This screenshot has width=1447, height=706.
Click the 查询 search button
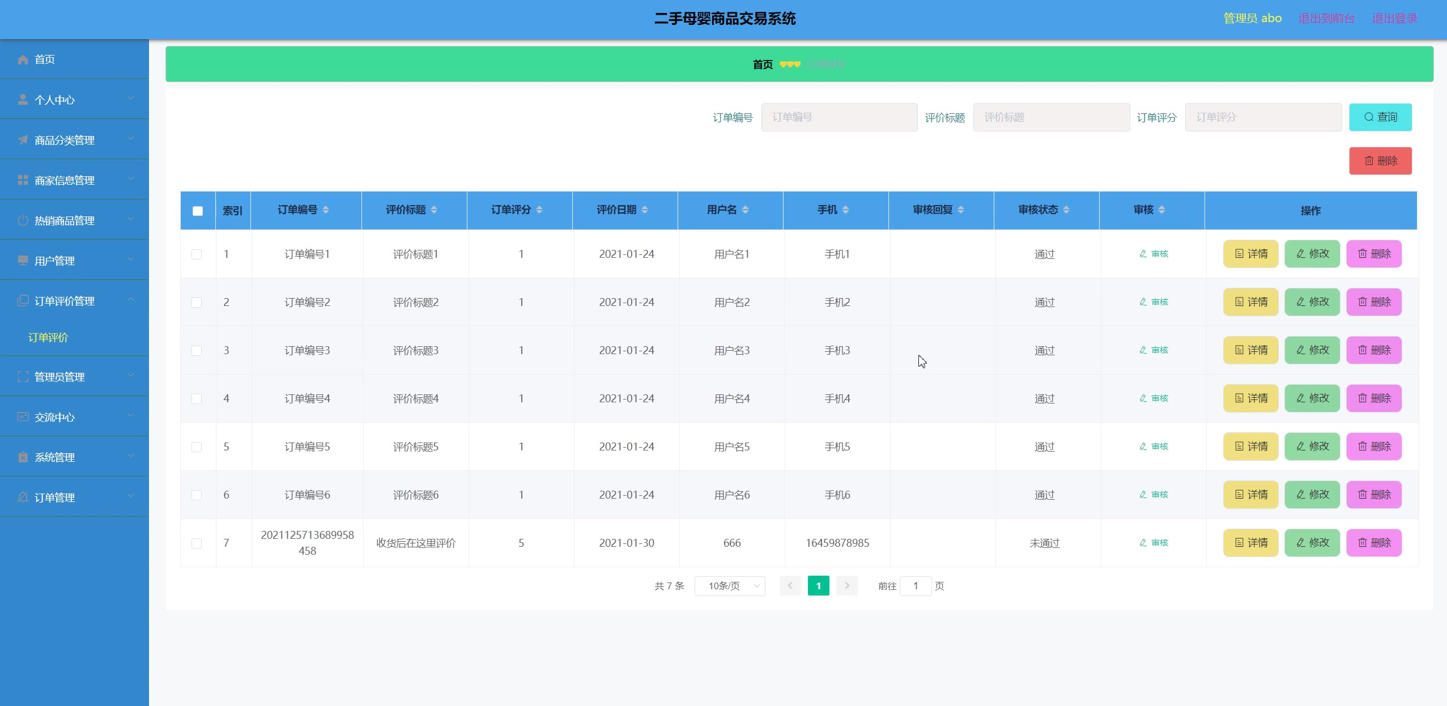(1380, 117)
